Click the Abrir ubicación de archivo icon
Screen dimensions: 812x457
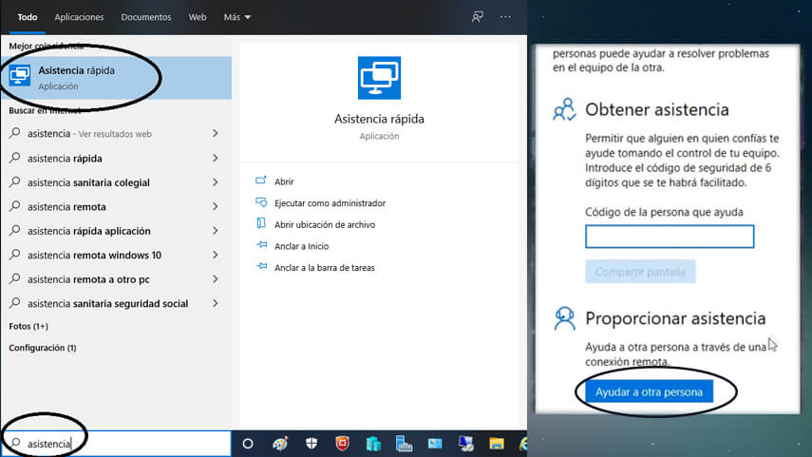261,223
